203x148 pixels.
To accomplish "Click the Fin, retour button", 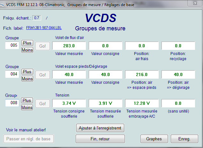I will coord(100,139).
